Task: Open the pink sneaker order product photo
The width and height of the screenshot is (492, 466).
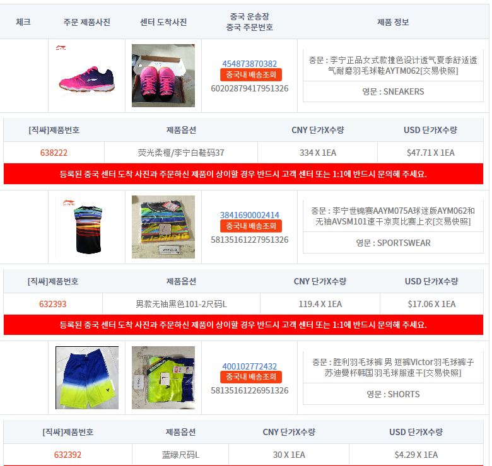Action: coord(87,76)
